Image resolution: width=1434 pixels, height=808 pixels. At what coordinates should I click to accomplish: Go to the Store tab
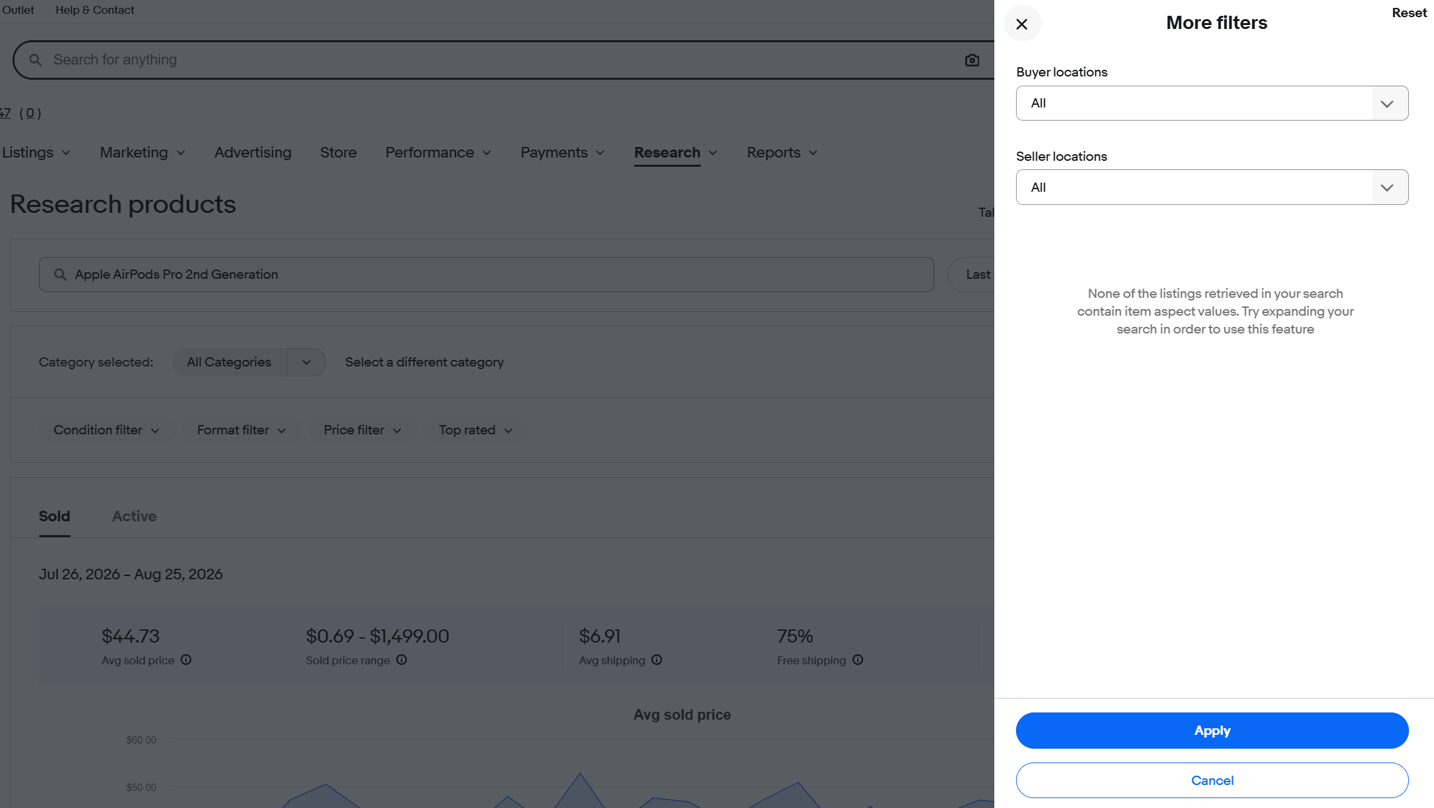(x=338, y=153)
